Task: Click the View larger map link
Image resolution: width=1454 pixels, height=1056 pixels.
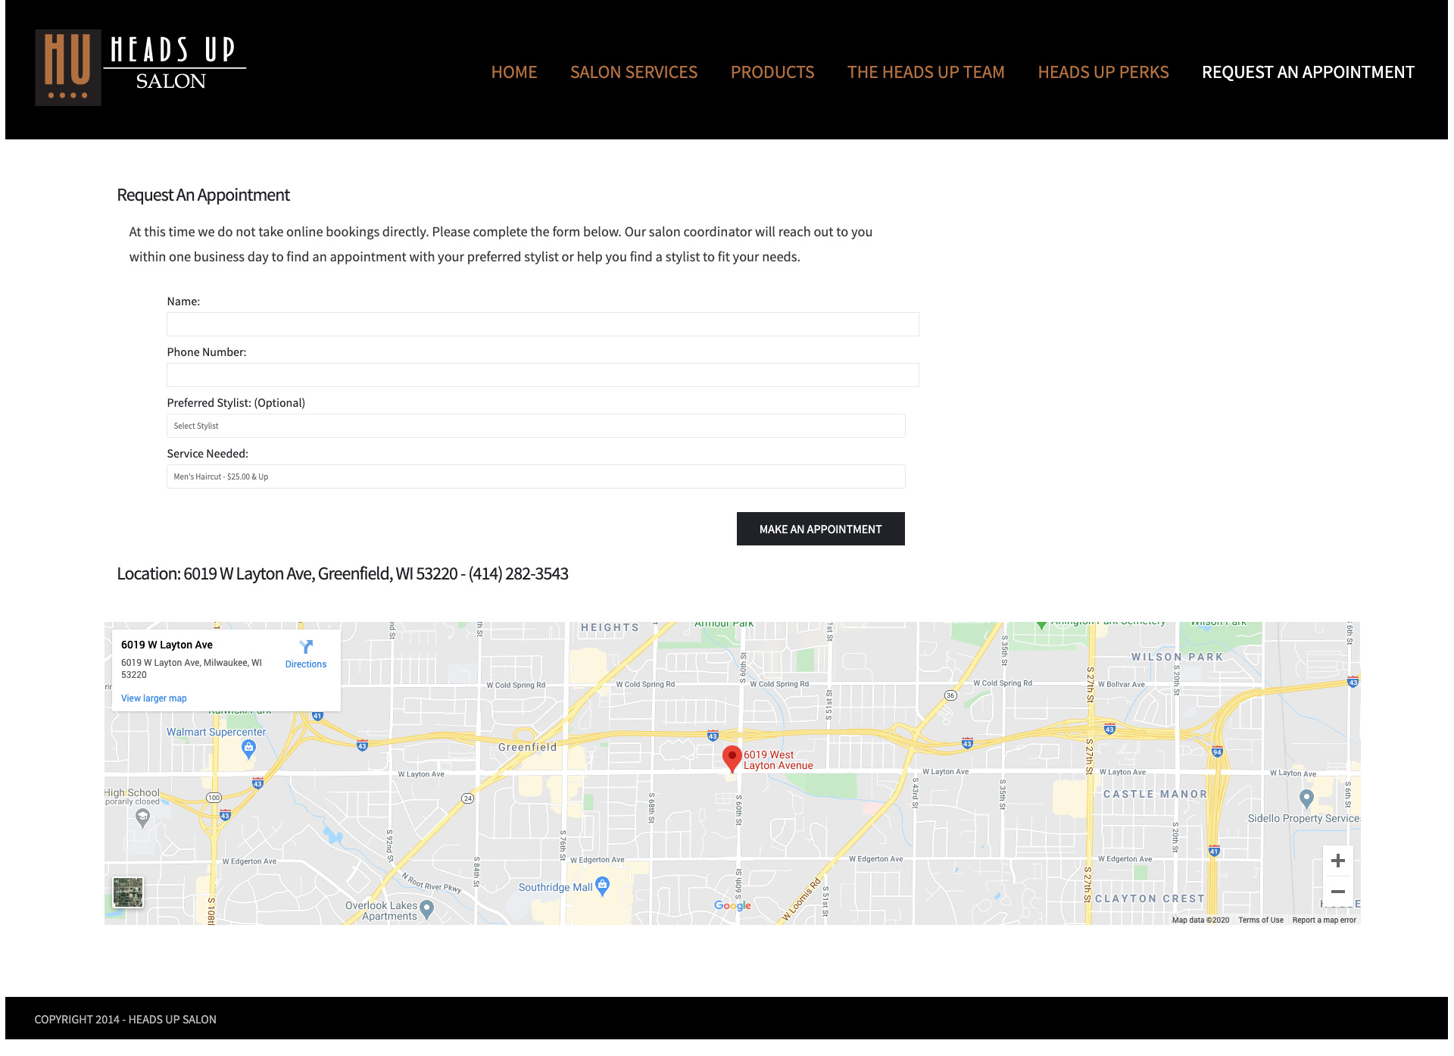Action: pos(154,698)
